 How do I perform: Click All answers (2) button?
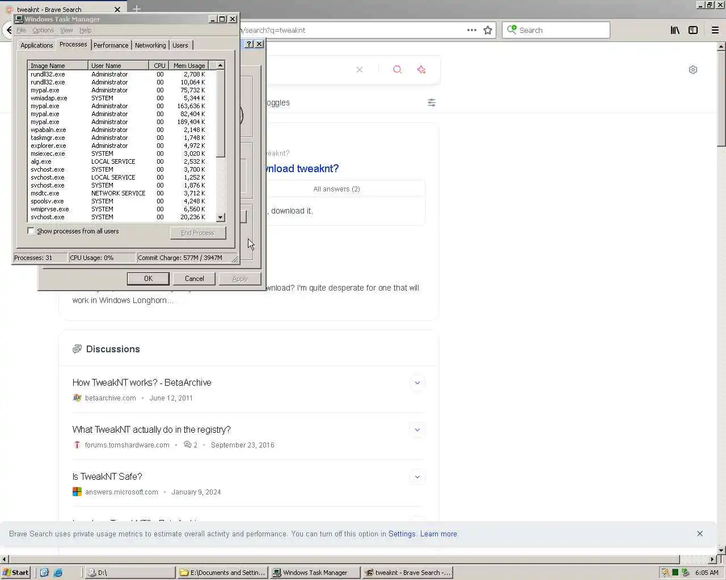[x=336, y=189]
